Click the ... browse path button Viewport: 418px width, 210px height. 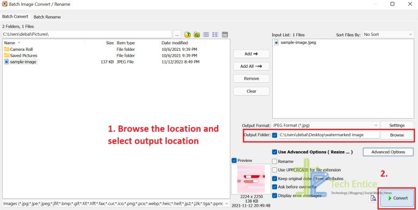click(177, 35)
